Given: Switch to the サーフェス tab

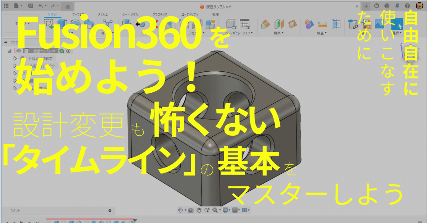Looking at the screenshot, I should pyautogui.click(x=78, y=14).
